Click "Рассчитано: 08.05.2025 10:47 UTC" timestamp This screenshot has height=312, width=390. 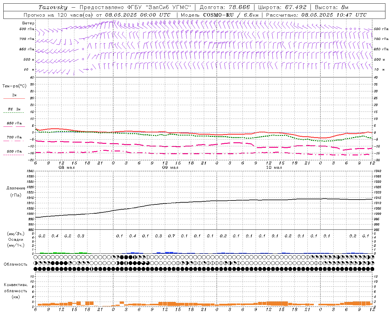coord(316,15)
